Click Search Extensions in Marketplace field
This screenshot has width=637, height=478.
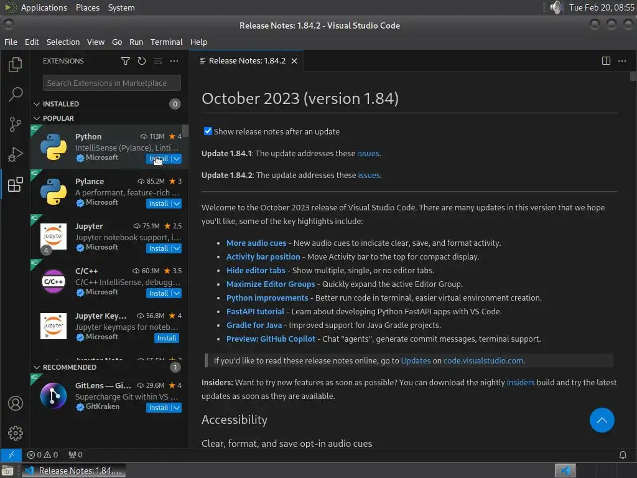(x=112, y=83)
